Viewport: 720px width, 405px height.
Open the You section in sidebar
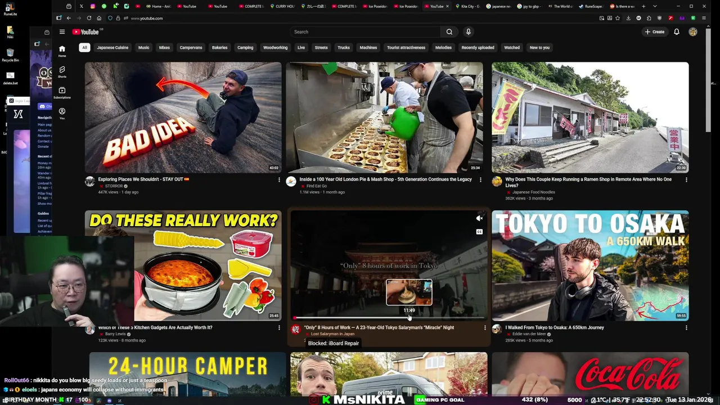[62, 113]
